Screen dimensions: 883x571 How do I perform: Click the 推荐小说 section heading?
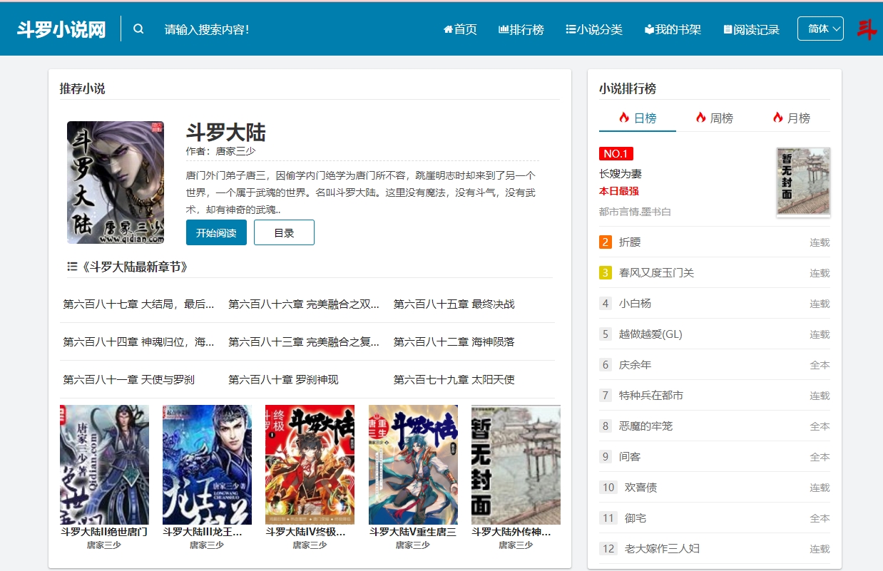[x=82, y=88]
